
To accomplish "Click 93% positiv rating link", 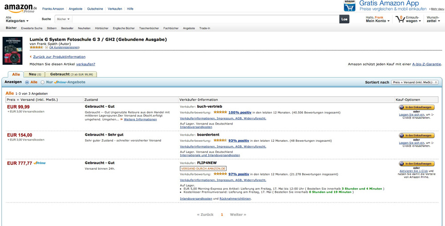I will coord(239,140).
